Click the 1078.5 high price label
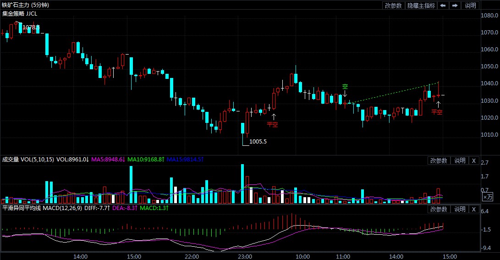This screenshot has width=500, height=260. (31, 28)
